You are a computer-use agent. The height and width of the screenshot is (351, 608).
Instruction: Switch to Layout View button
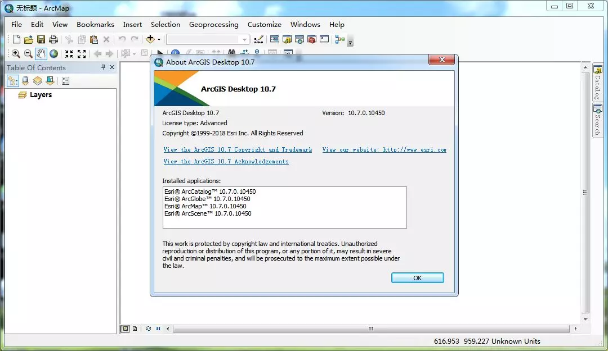pyautogui.click(x=135, y=329)
